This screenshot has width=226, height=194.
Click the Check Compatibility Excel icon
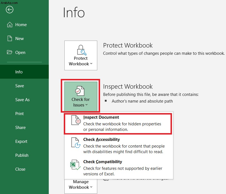point(75,165)
